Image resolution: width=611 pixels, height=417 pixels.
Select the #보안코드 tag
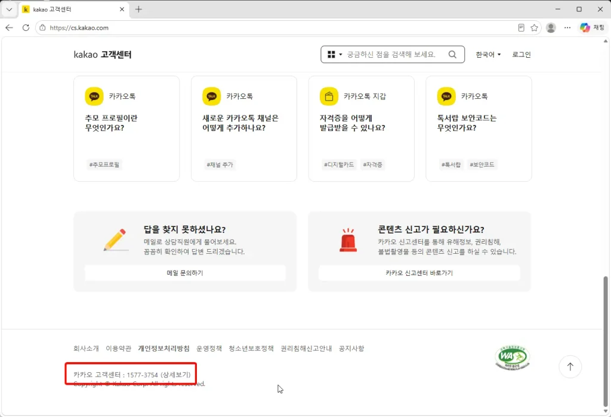coord(482,164)
